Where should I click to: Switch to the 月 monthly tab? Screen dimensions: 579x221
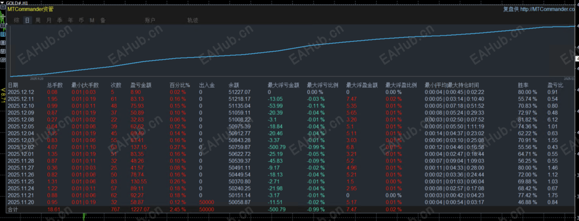(49, 20)
